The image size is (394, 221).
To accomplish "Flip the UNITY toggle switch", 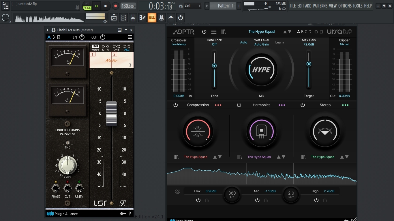I will click(79, 189).
